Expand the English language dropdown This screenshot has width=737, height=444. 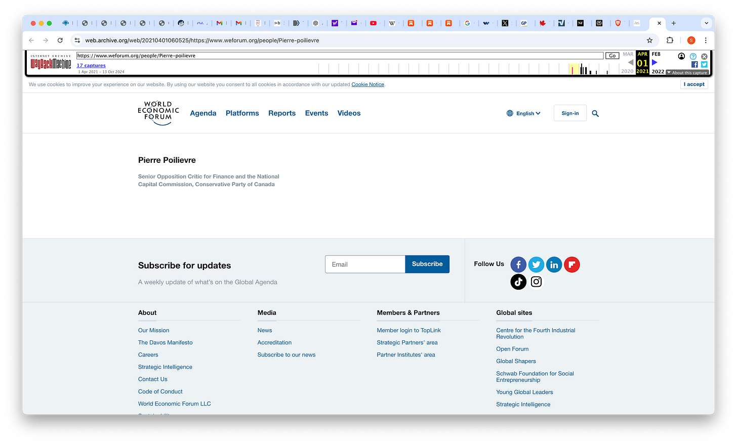[523, 113]
